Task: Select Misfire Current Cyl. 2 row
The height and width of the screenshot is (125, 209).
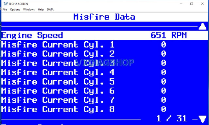Action: 105,54
